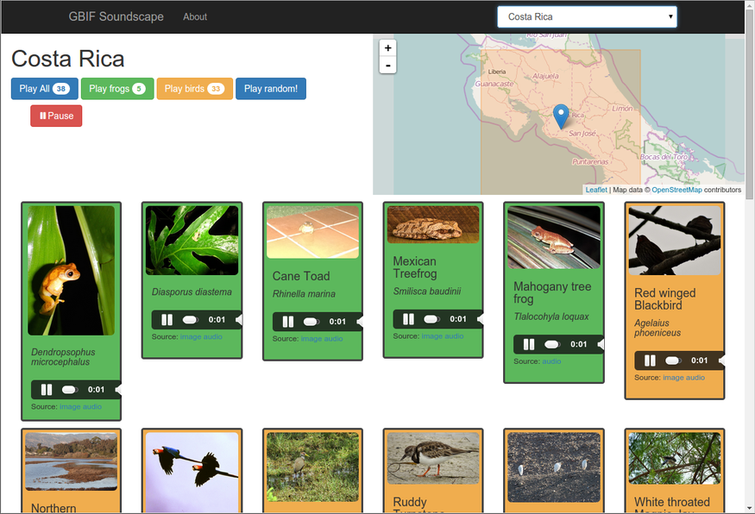Zoom out on the map
Viewport: 755px width, 514px height.
coord(387,65)
